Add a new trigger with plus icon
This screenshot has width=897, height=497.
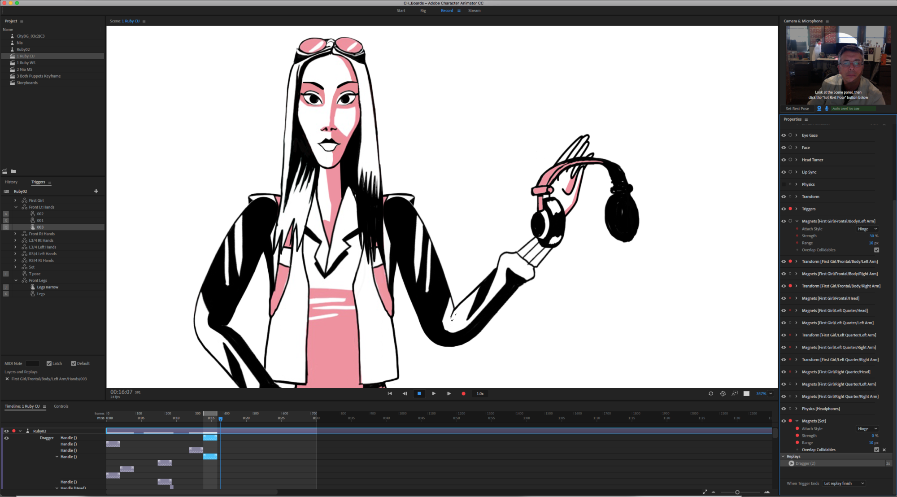[x=96, y=191]
